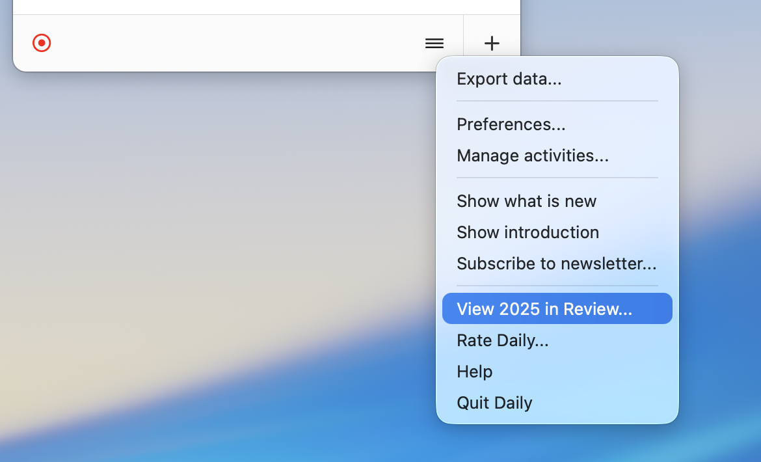Viewport: 761px width, 462px height.
Task: Open Preferences from the menu
Action: pos(511,124)
